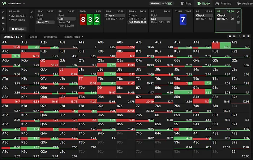This screenshot has width=253, height=160.
Task: Click the compare split icon in SB panel
Action: coord(238,22)
